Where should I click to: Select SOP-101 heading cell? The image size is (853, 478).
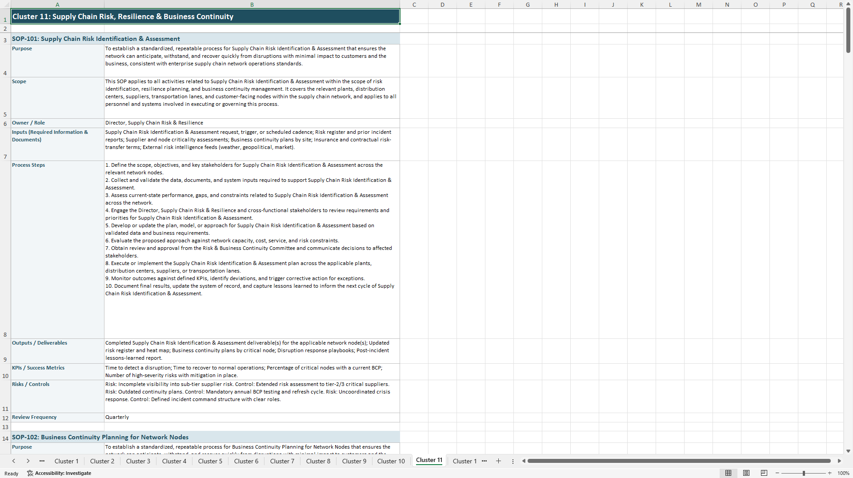(205, 39)
